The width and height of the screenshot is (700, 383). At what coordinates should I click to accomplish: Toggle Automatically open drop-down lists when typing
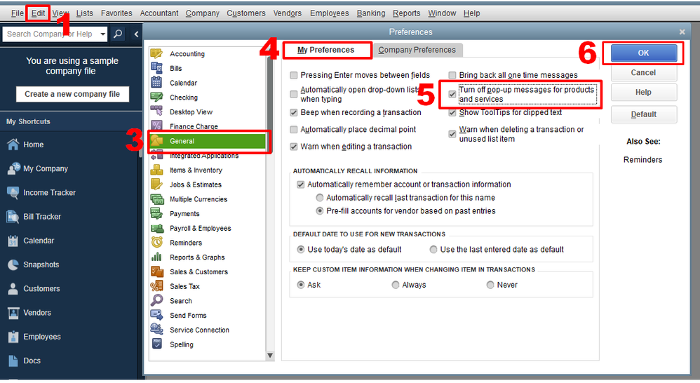(293, 94)
